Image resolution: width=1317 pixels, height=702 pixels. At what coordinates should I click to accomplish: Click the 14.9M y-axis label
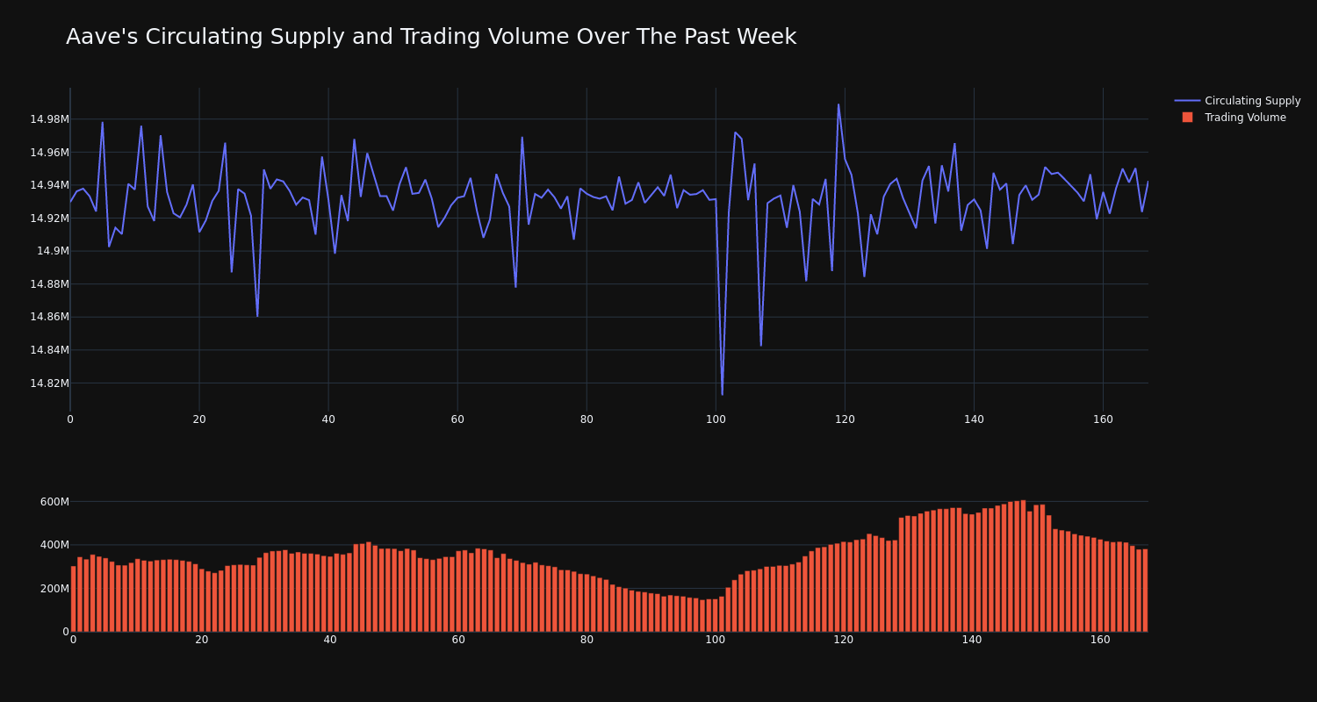53,251
